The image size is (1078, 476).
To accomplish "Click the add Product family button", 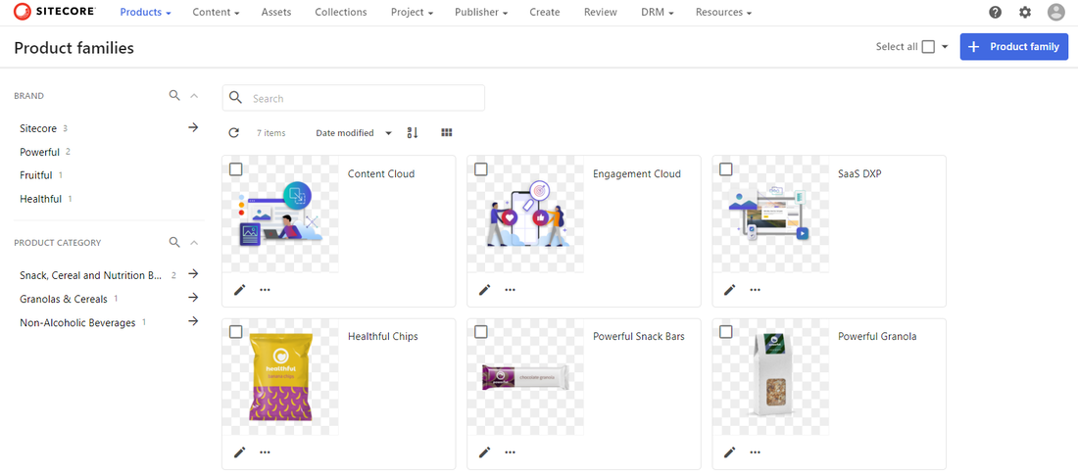I will coord(1014,47).
